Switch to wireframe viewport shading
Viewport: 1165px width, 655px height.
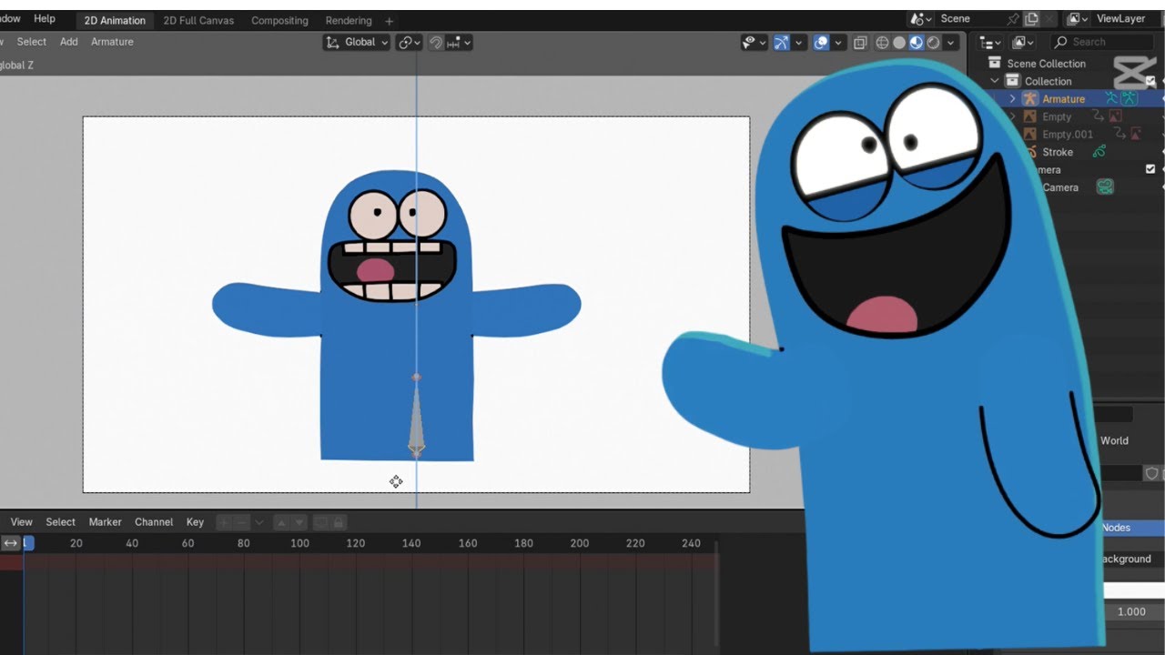[882, 42]
